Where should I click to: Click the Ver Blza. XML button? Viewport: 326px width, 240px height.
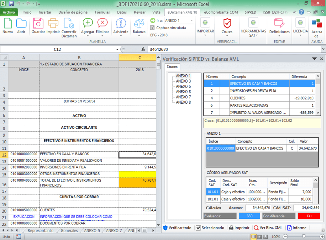(x=268, y=227)
